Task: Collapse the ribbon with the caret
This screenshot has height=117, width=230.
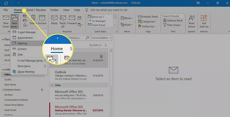Action: tap(229, 32)
